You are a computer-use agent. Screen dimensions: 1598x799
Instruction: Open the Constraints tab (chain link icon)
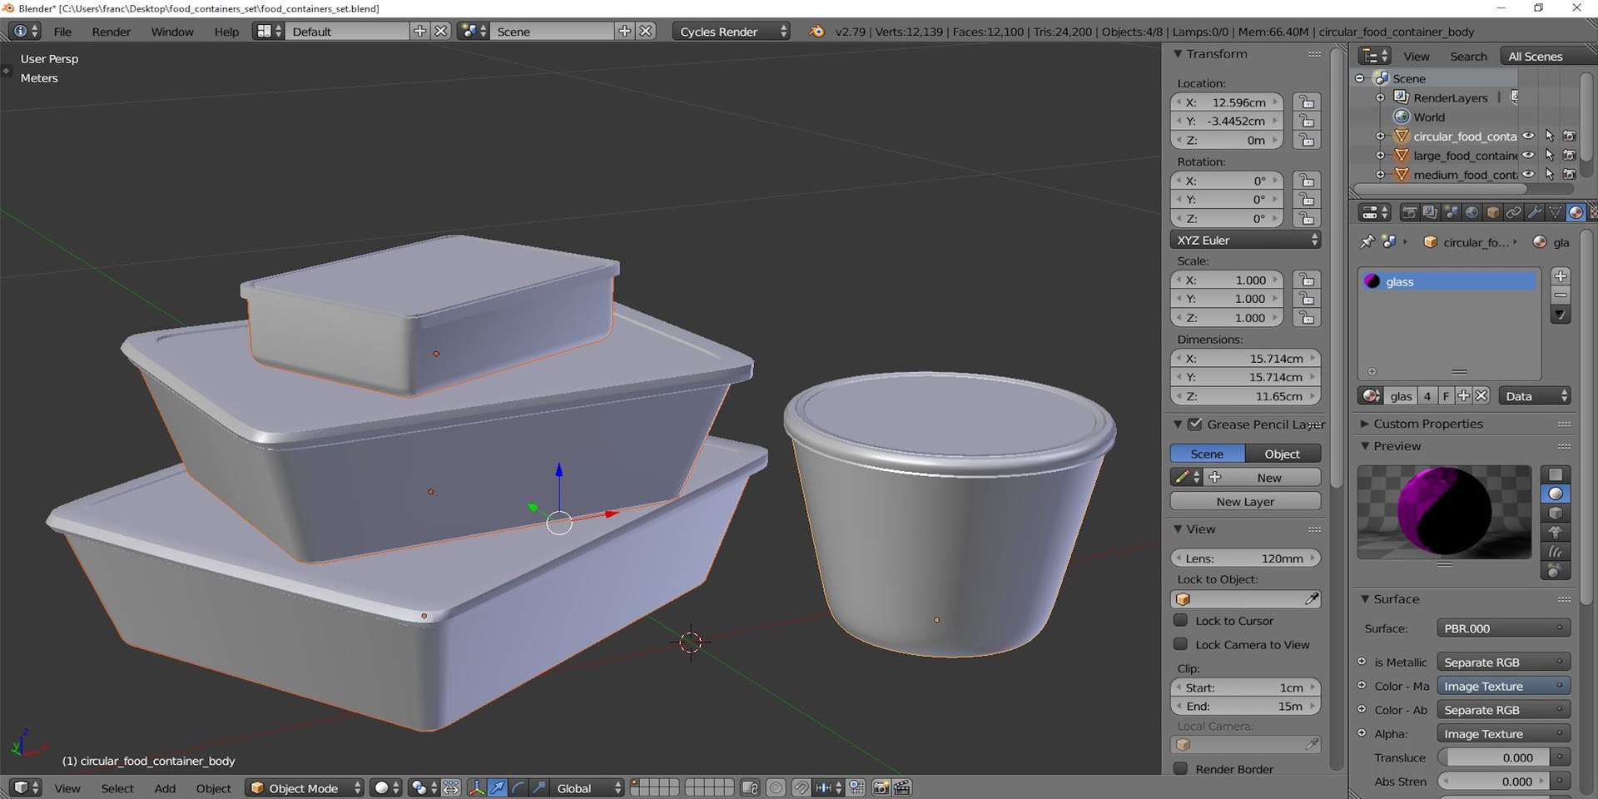tap(1513, 212)
